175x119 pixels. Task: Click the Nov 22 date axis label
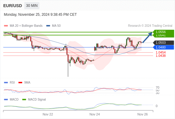(x=48, y=114)
